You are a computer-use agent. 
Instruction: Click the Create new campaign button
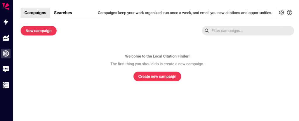click(x=157, y=77)
